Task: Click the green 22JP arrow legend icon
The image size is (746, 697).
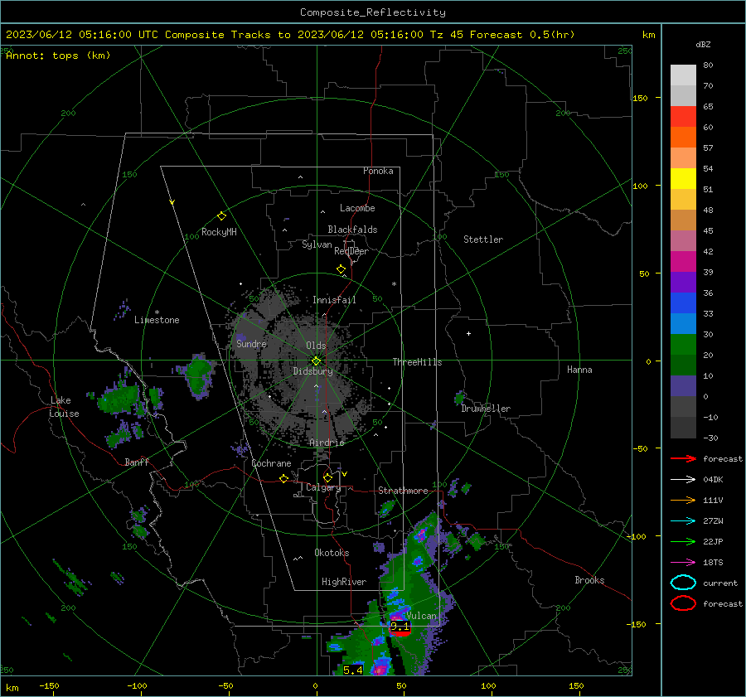Action: pos(683,541)
